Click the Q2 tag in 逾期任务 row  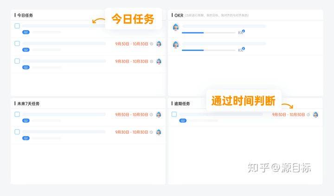[183, 121]
